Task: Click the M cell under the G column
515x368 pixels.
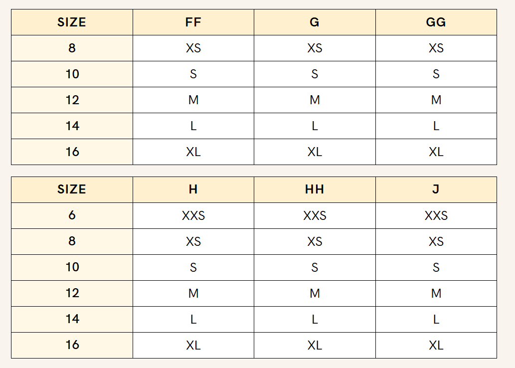Action: pos(315,100)
